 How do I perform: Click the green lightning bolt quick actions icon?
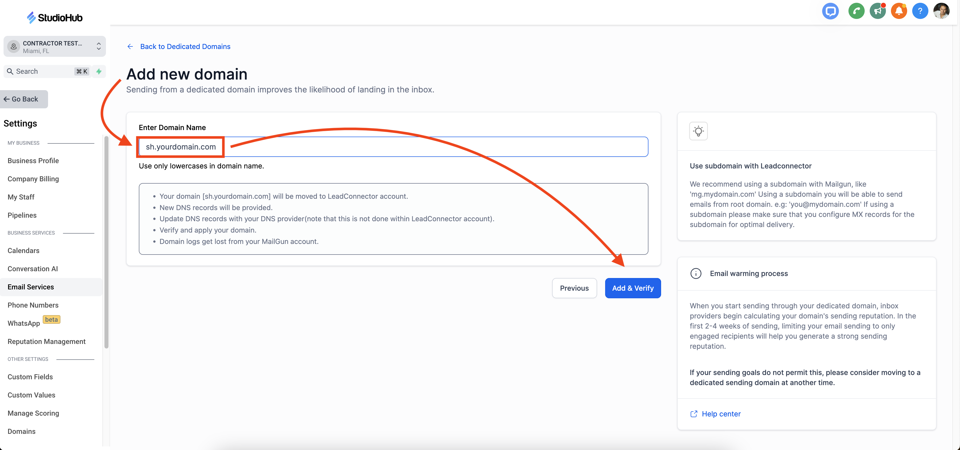[99, 71]
